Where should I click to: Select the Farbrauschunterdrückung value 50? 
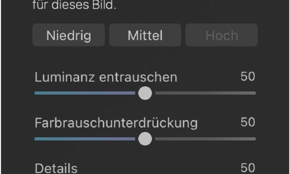[248, 122]
